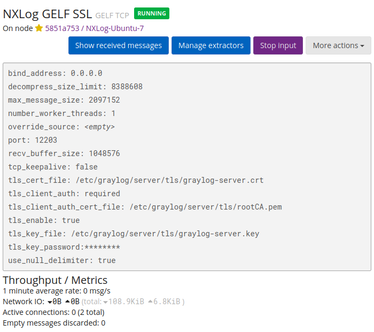Screen dimensions: 374x332
Task: Click the star icon beside the node ID
Action: 38,28
